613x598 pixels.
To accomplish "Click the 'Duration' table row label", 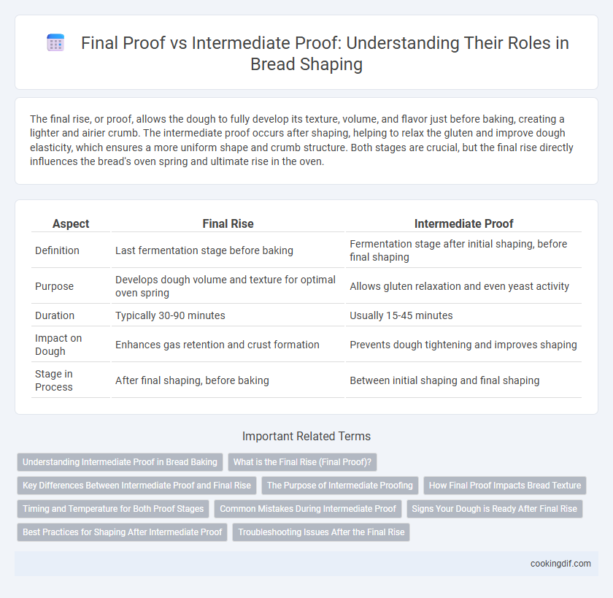I will [x=55, y=315].
